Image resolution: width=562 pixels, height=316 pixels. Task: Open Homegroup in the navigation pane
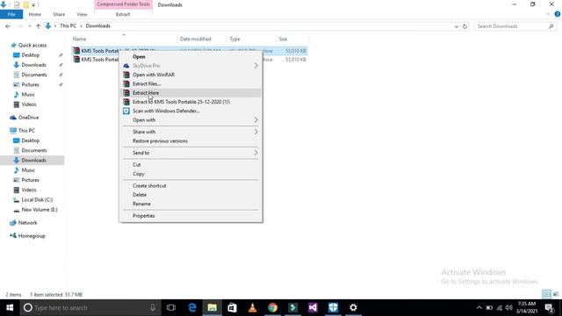(32, 236)
